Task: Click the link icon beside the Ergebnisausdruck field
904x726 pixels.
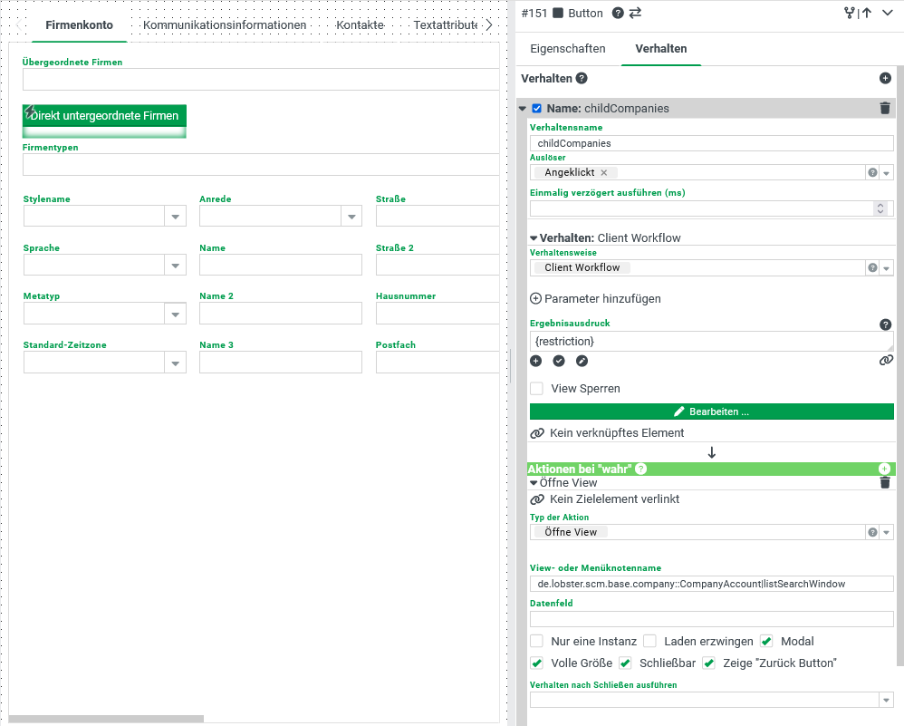Action: 886,361
